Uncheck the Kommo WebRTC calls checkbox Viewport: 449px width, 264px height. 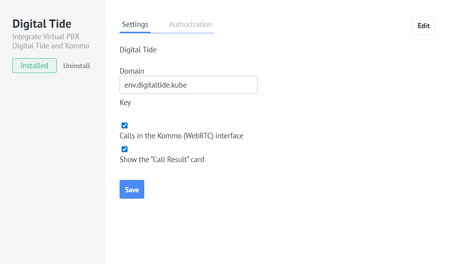[125, 126]
